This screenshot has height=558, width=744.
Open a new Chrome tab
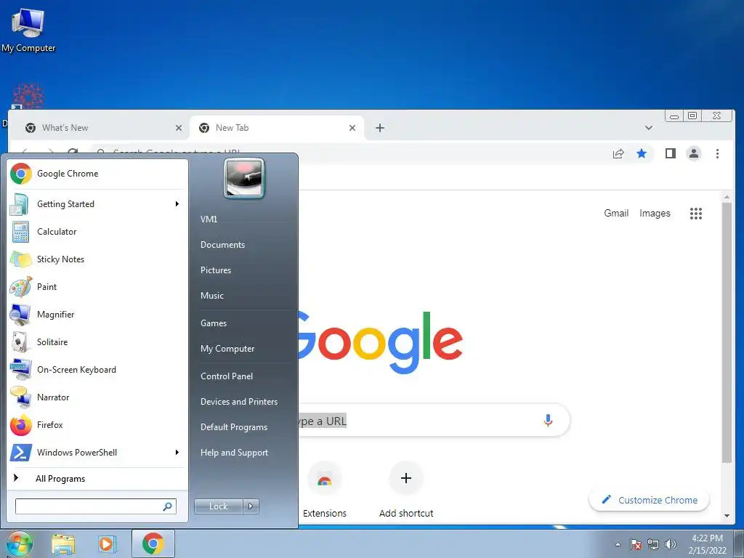[380, 128]
